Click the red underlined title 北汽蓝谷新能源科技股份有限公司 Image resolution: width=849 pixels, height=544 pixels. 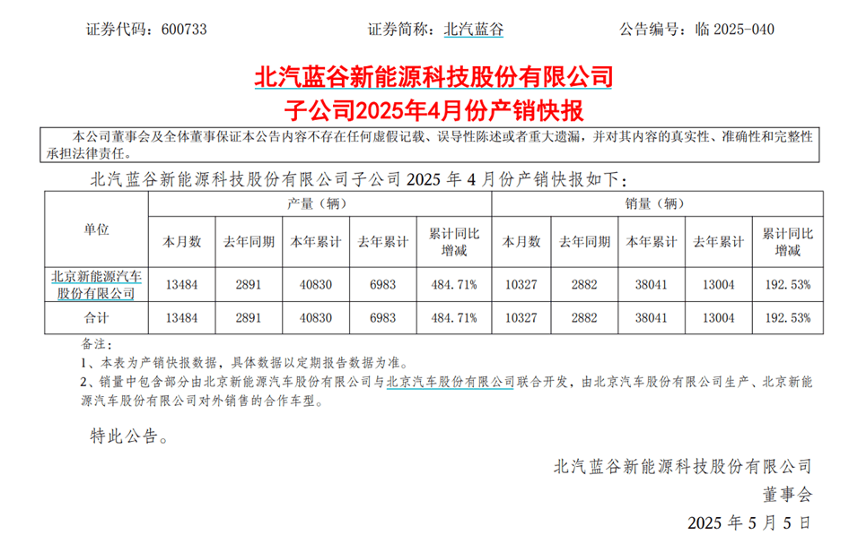(433, 77)
